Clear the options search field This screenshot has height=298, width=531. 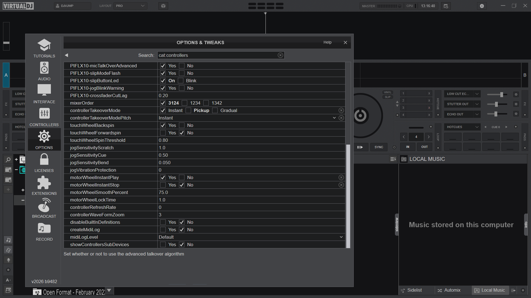point(280,55)
